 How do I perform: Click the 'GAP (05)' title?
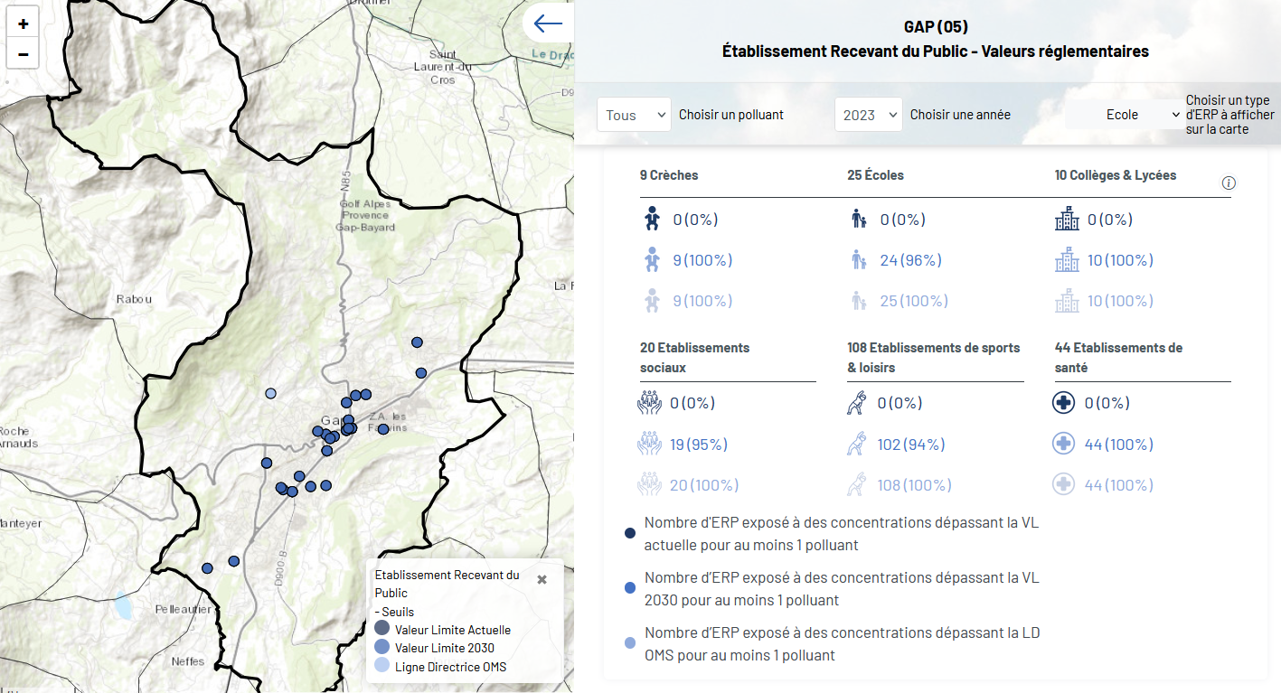[936, 27]
